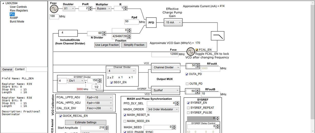Click the fraction denominator spinner
The height and width of the screenshot is (133, 315).
122,36
